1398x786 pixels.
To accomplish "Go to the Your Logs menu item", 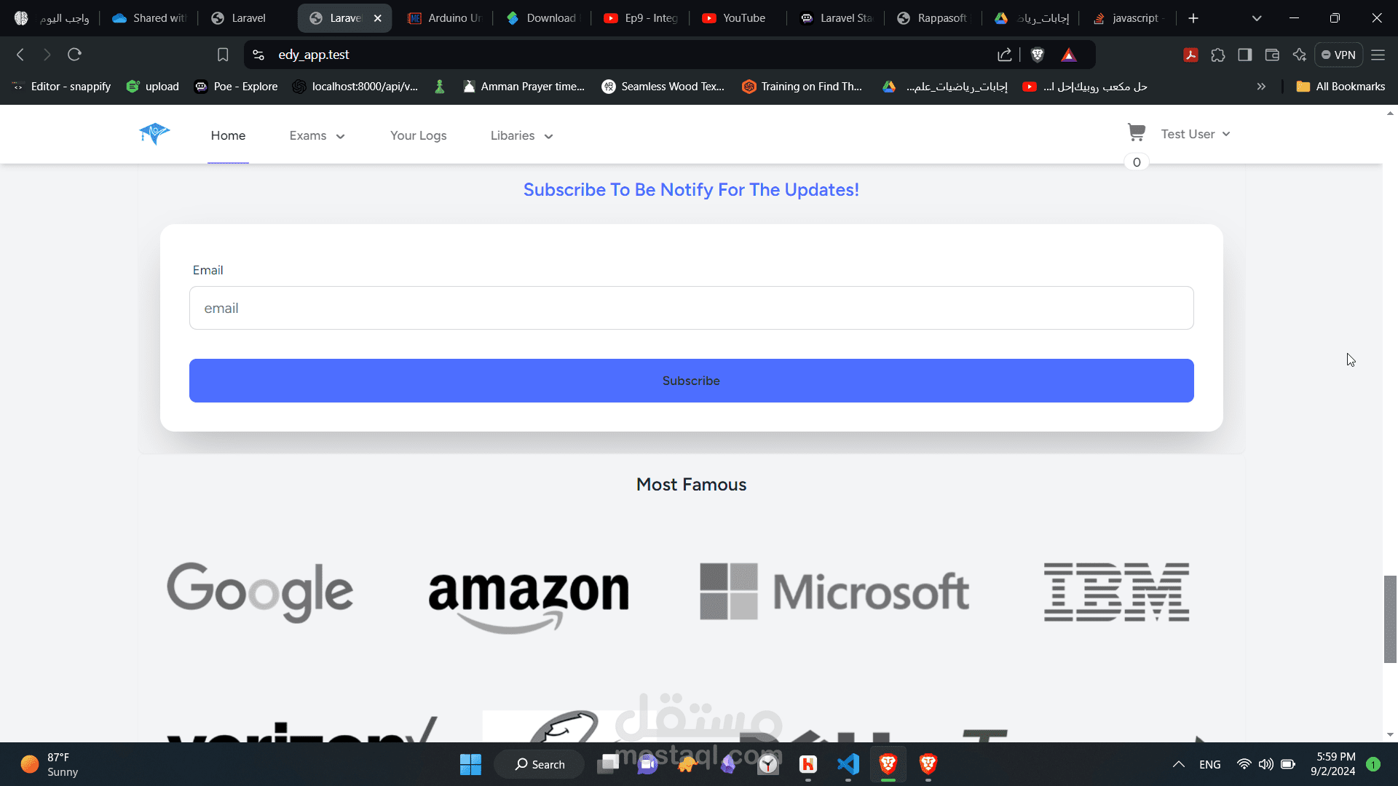I will pos(418,135).
